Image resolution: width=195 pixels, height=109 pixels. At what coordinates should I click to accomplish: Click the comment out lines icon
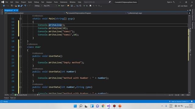click(84, 6)
